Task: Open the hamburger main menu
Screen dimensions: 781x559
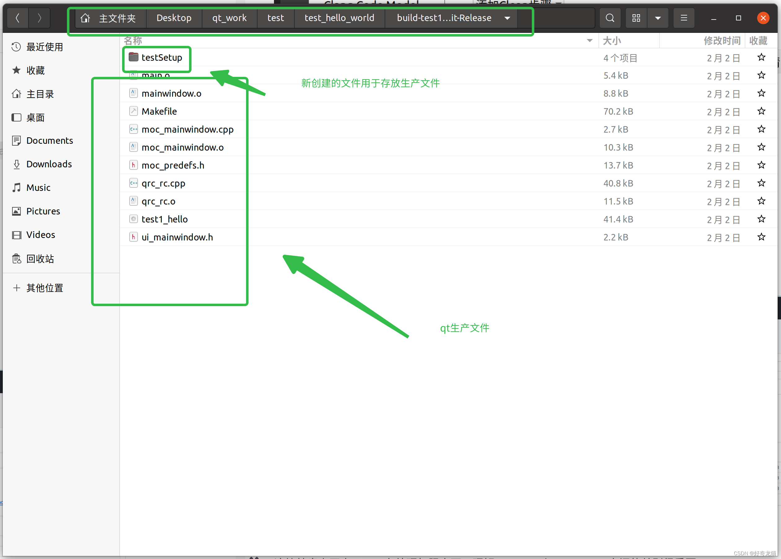Action: click(684, 18)
